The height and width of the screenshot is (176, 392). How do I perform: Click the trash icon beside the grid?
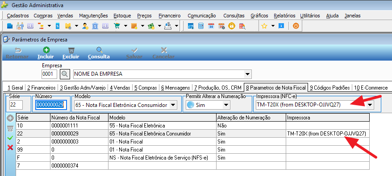(x=10, y=128)
